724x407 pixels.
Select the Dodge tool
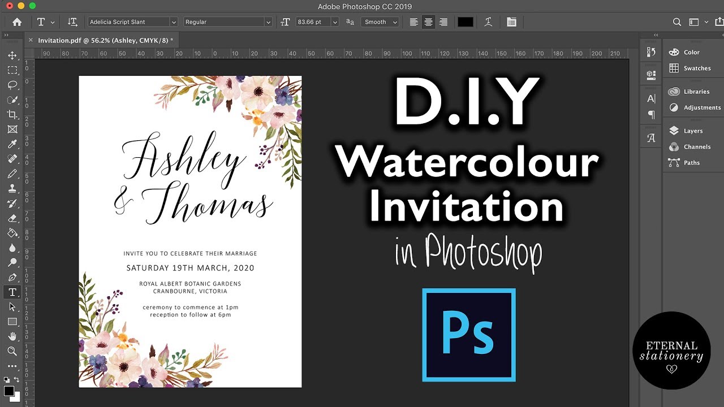pyautogui.click(x=12, y=262)
